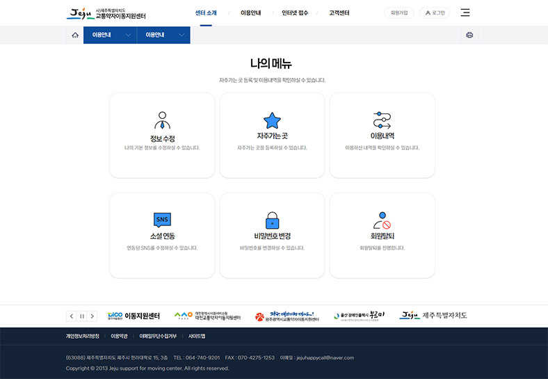548x379 pixels.
Task: Open the 인터넷 접수 menu
Action: click(x=296, y=13)
